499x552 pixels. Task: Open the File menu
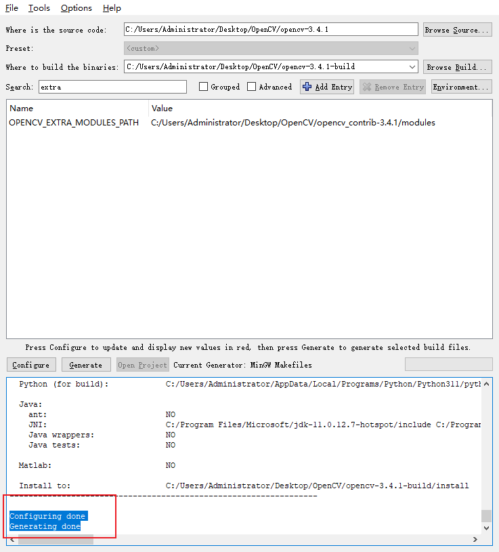click(12, 7)
